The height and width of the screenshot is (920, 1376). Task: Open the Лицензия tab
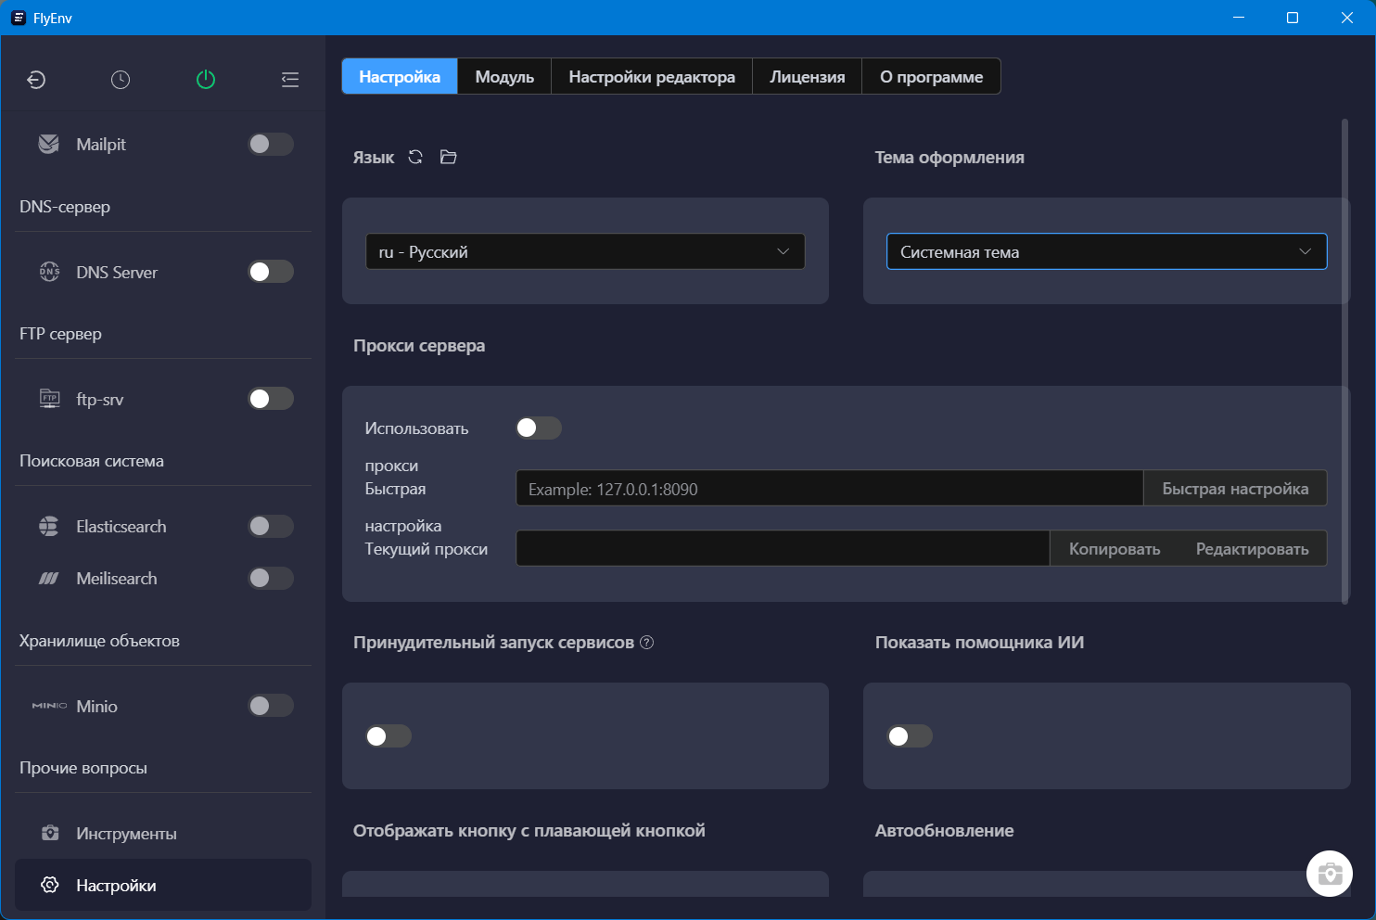click(x=807, y=77)
